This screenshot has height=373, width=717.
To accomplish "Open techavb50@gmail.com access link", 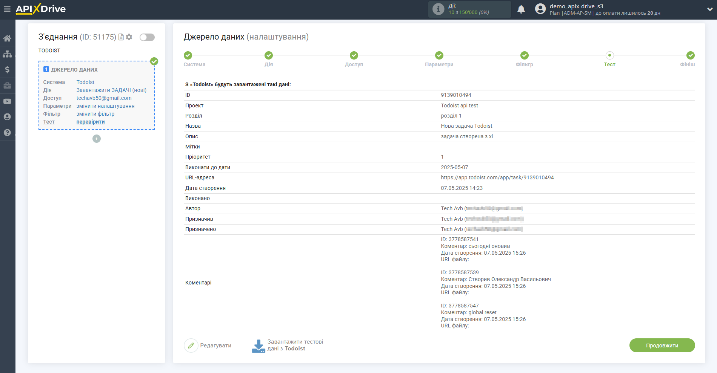I will pyautogui.click(x=104, y=98).
